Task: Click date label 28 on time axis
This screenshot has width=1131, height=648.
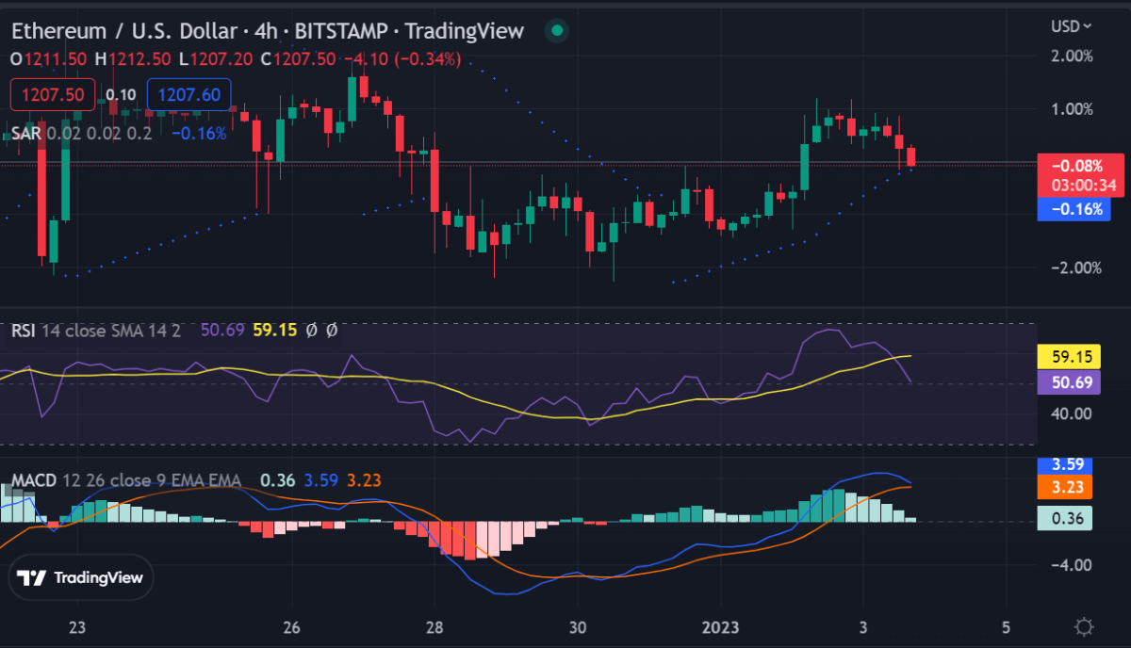Action: [x=434, y=627]
